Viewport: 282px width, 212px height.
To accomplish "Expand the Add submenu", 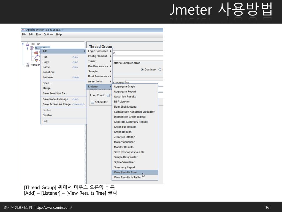I will [63, 51].
